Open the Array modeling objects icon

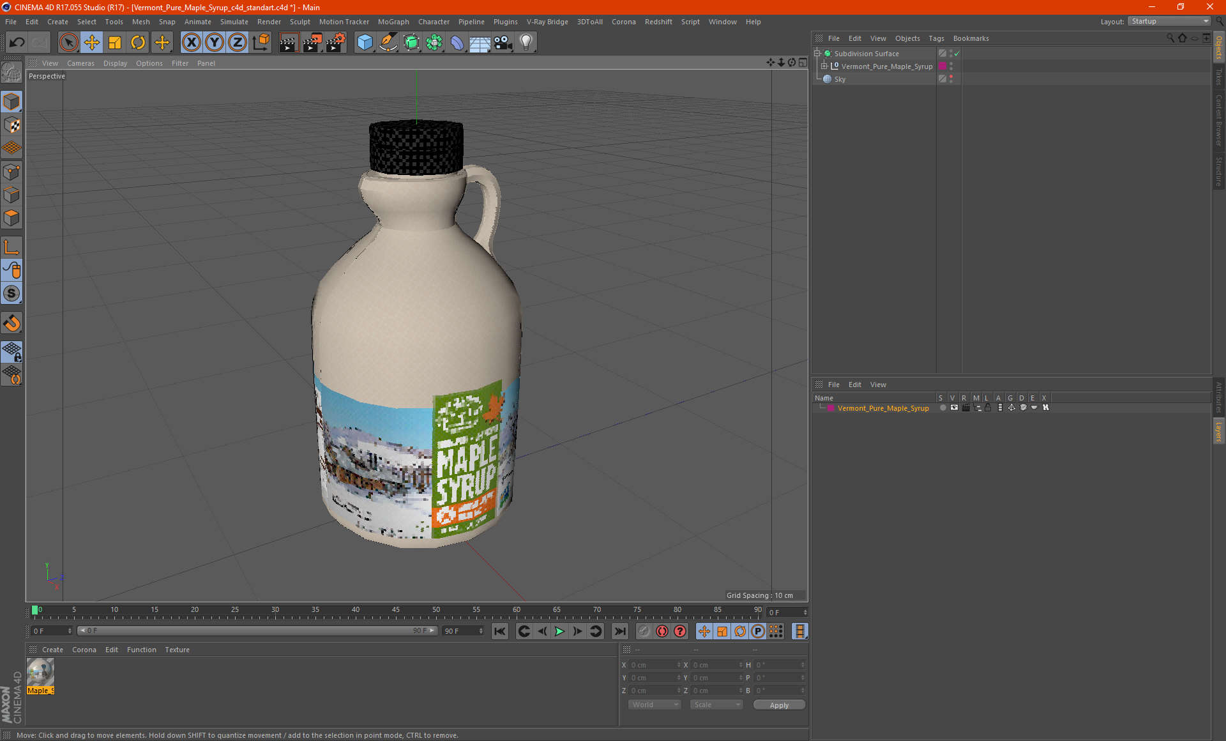click(x=434, y=43)
